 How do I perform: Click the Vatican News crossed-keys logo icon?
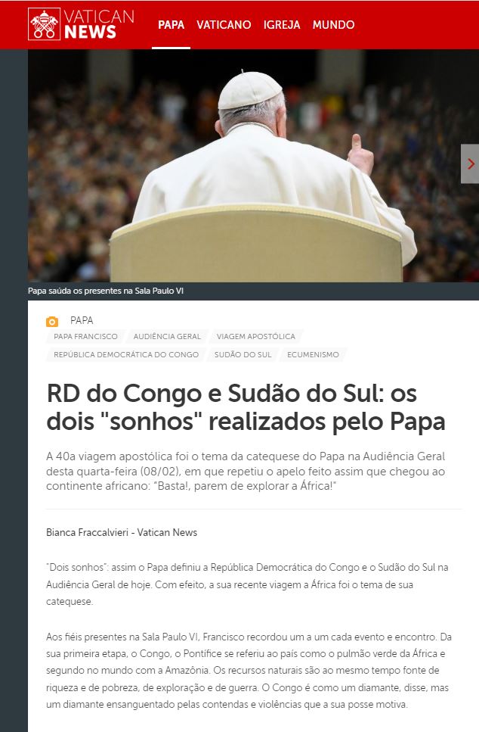click(x=45, y=23)
